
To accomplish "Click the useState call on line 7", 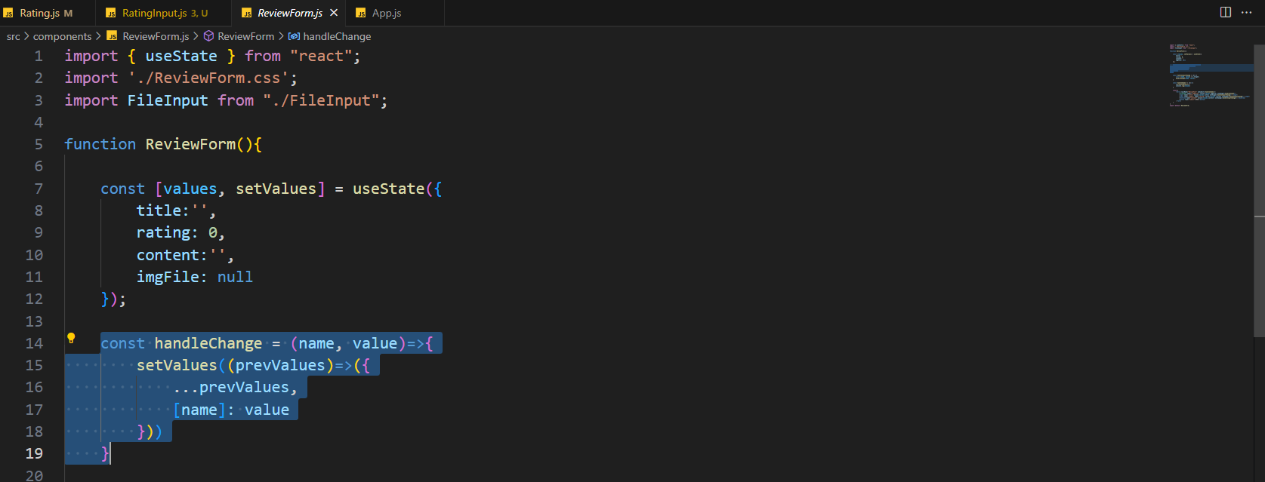I will [x=388, y=189].
